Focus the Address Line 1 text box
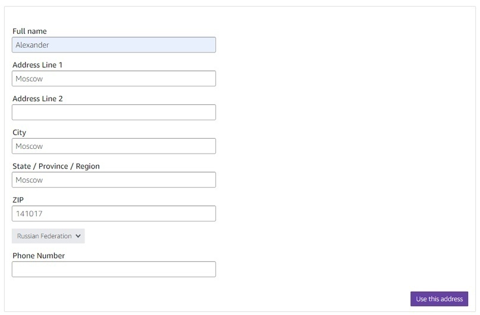The image size is (480, 315). 114,79
